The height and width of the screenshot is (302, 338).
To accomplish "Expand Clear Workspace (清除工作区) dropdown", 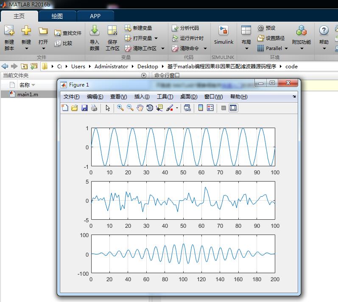I will click(x=163, y=48).
